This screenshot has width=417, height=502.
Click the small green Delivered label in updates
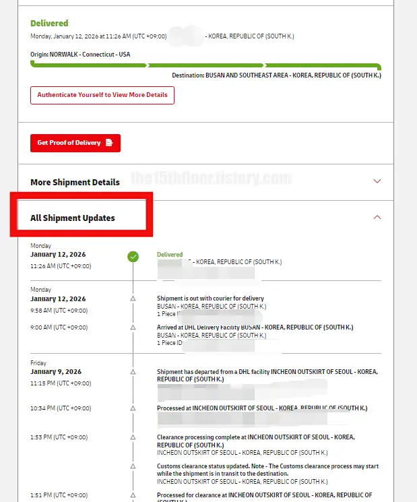[x=170, y=255]
